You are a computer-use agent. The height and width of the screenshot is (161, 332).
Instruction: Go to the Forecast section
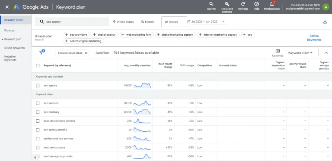click(10, 30)
